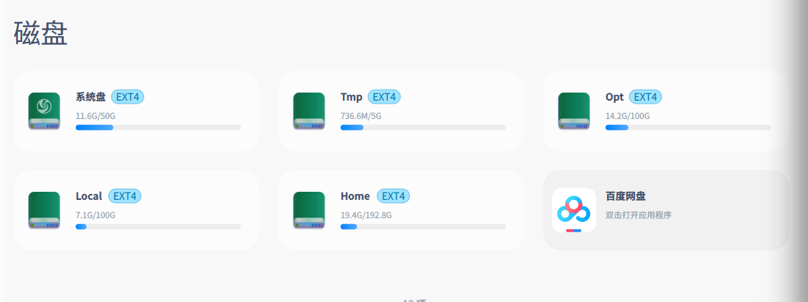The image size is (808, 302).
Task: Click the EXT4 badge next to 系统盘
Action: coord(127,97)
